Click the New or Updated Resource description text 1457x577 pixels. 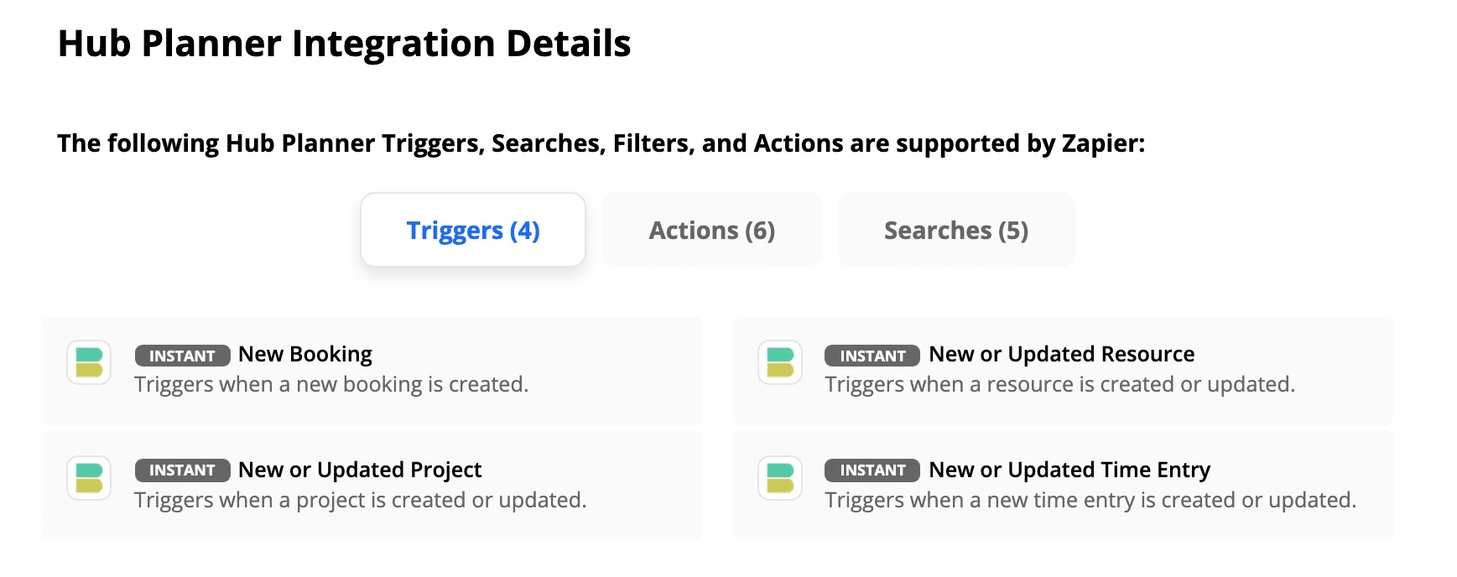pyautogui.click(x=1060, y=384)
